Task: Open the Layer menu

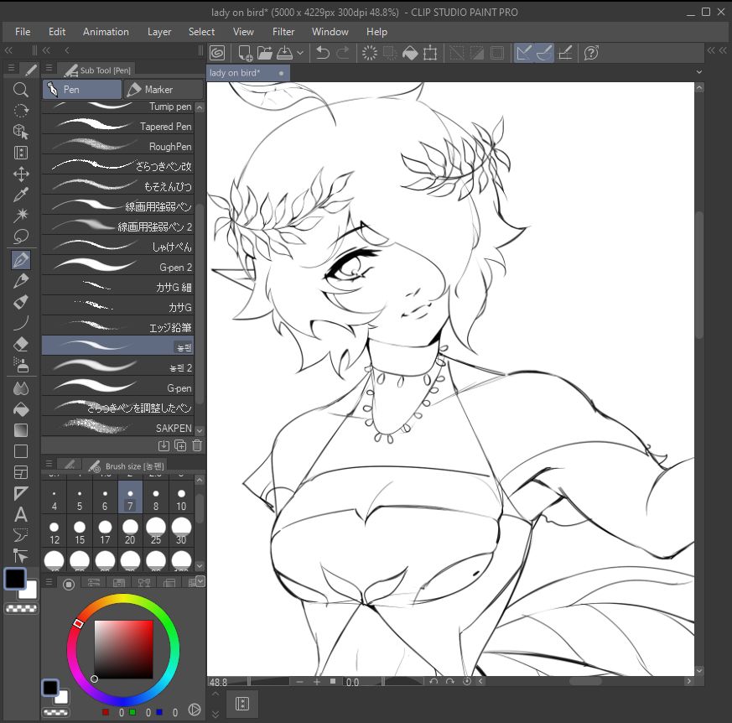Action: pyautogui.click(x=159, y=32)
